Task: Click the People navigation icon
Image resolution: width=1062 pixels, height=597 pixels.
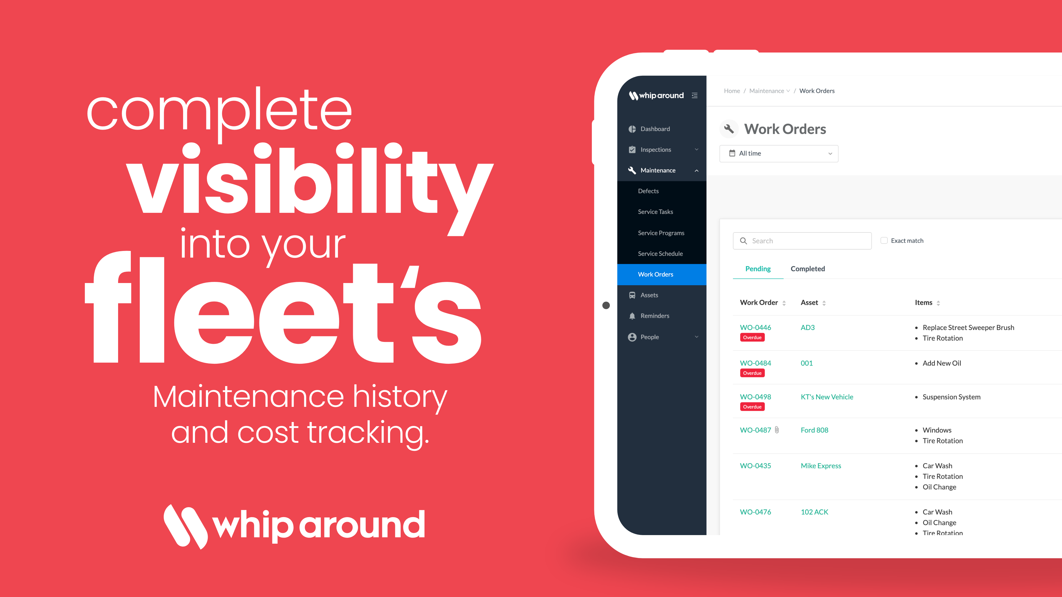Action: [632, 336]
